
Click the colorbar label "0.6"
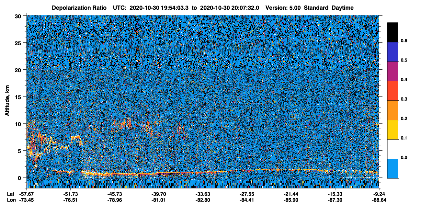(x=404, y=41)
